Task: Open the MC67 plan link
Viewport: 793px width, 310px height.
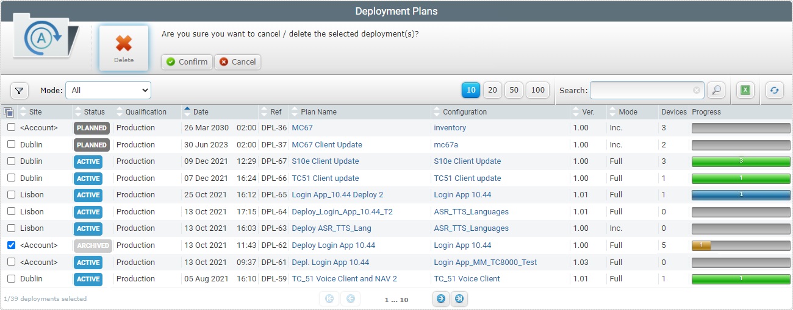Action: click(x=302, y=128)
